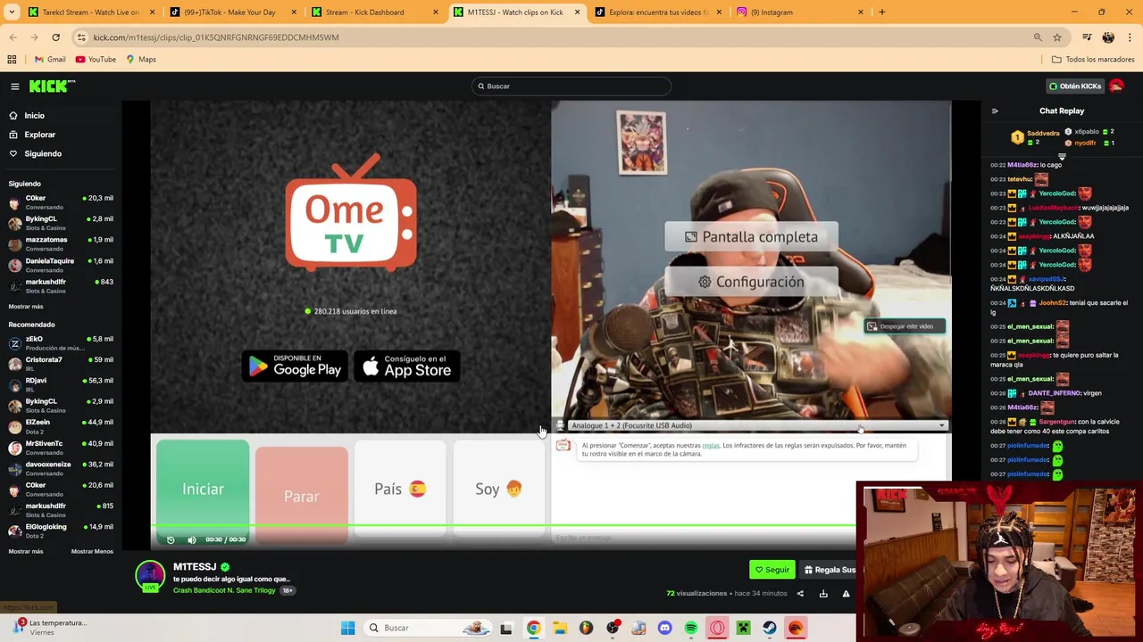
Task: Collapse the Chat Replay panel icon
Action: [x=995, y=111]
